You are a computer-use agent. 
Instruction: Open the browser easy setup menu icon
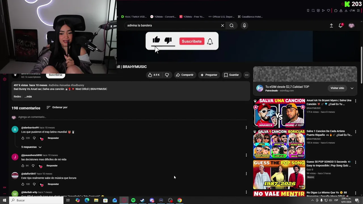358,10
